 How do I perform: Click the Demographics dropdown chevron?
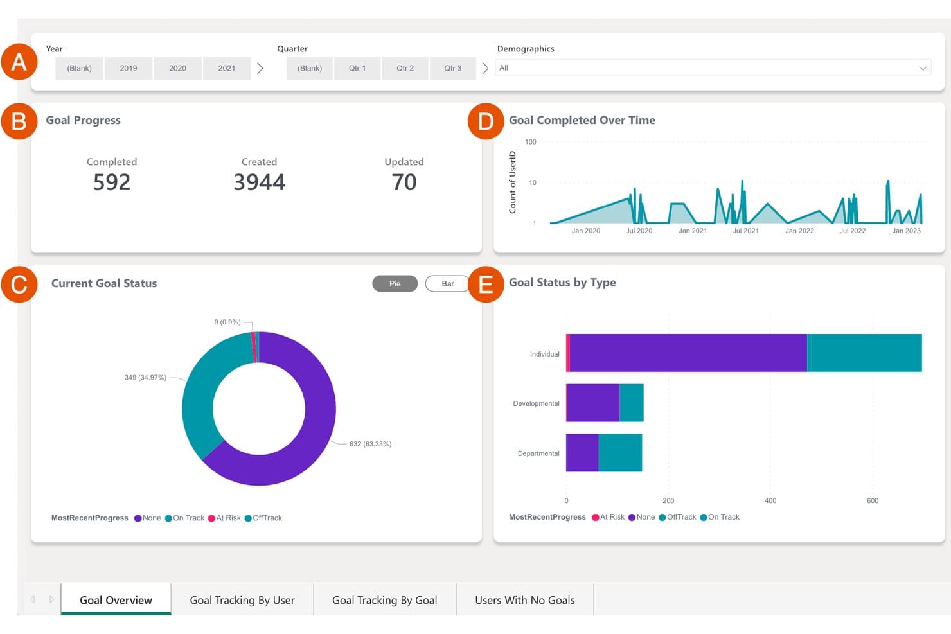pos(923,68)
